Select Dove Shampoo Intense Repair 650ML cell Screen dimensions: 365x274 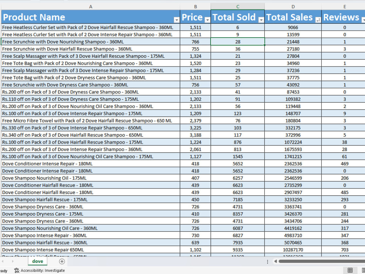click(x=91, y=250)
